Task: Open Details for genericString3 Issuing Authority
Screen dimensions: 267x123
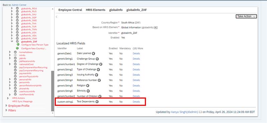Action: [136, 75]
